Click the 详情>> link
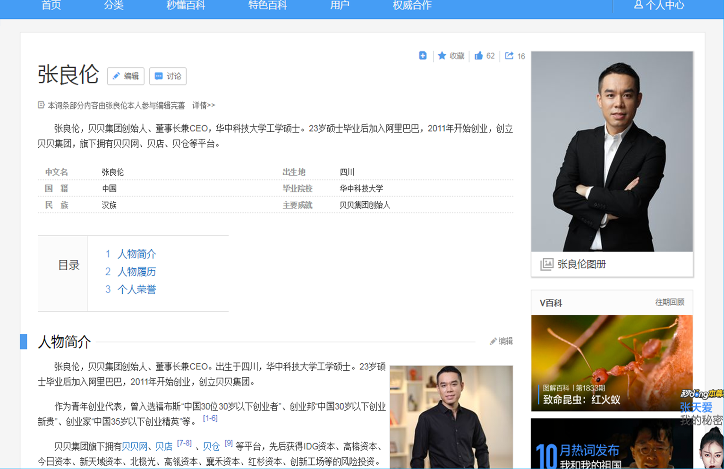 [x=204, y=105]
